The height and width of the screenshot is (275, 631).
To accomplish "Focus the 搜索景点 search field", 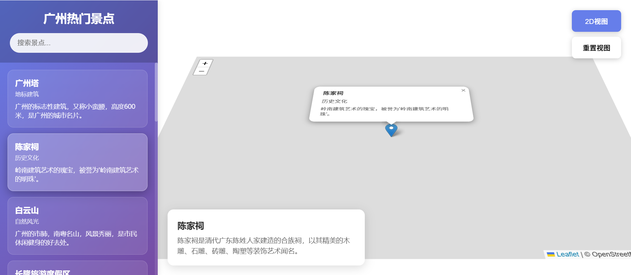I will (x=79, y=43).
